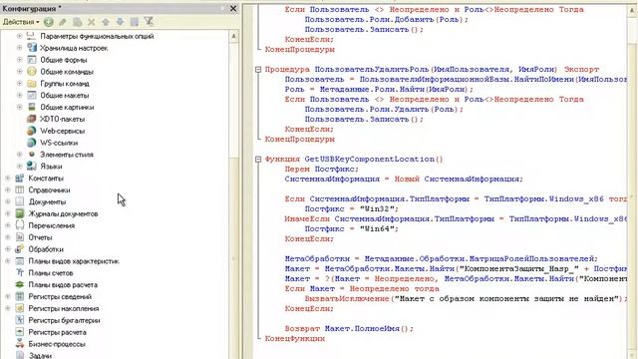This screenshot has width=638, height=359.
Task: Collapse the ПользовательУдалитьРоль procedure block
Action: click(x=258, y=70)
